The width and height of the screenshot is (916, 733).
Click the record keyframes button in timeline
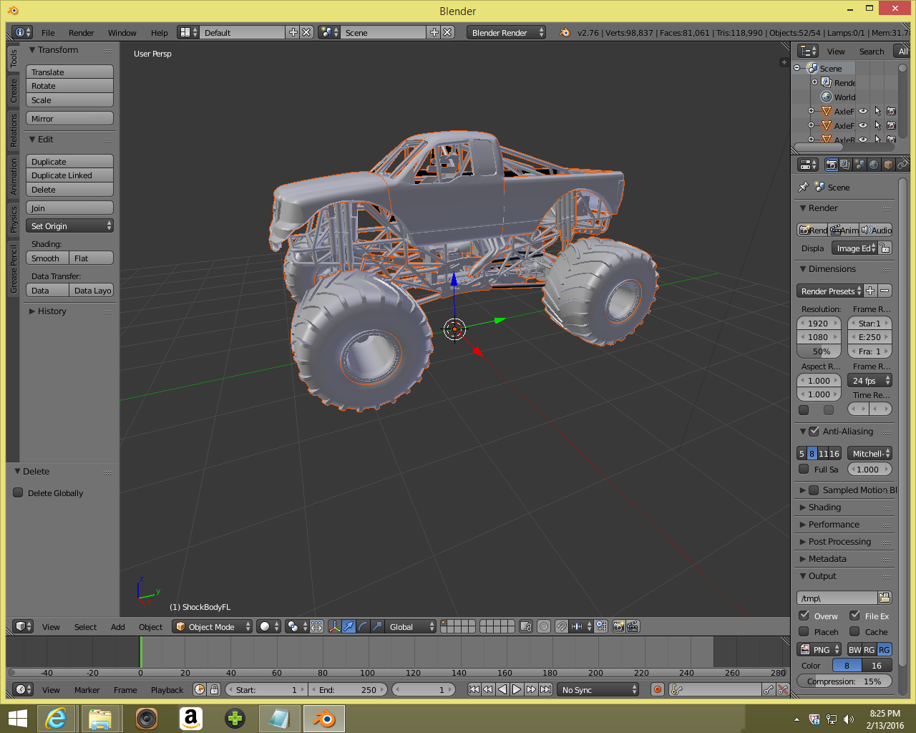657,689
